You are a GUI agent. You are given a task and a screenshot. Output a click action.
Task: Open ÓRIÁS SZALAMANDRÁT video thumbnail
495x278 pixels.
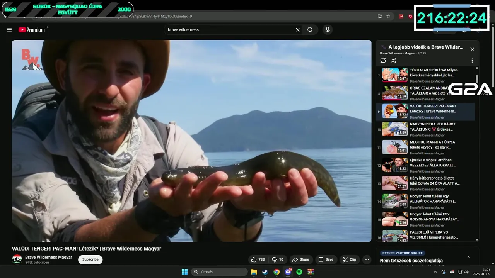coord(395,93)
